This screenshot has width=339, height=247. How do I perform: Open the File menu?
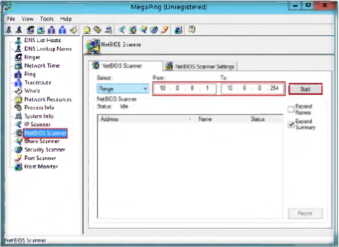11,19
